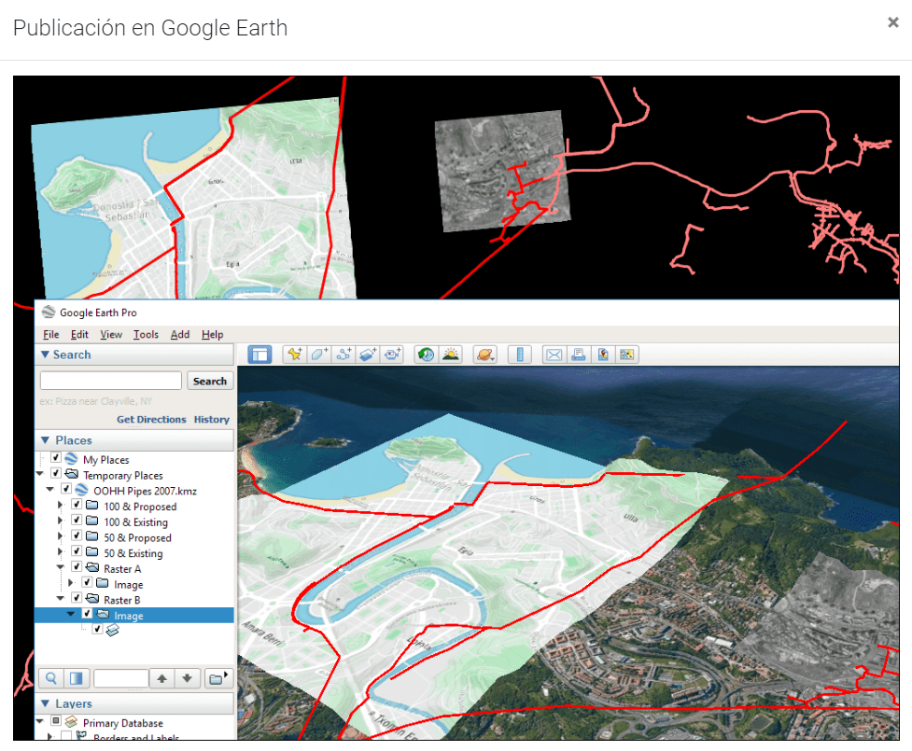Toggle the 100 & Existing checkbox
This screenshot has height=751, width=912.
pos(77,521)
